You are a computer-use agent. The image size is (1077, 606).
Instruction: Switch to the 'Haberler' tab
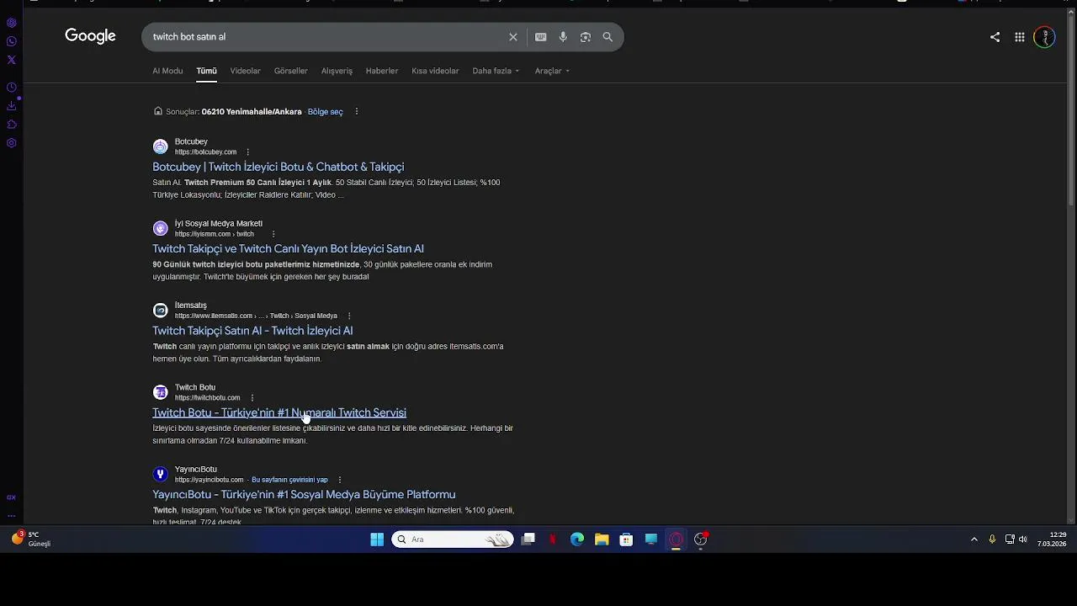[x=382, y=71]
